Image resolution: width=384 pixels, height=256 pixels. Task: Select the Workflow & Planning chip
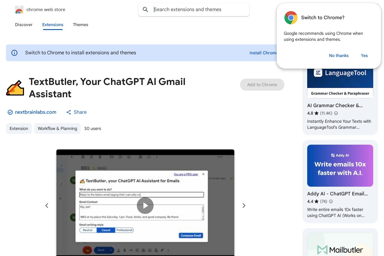(57, 128)
